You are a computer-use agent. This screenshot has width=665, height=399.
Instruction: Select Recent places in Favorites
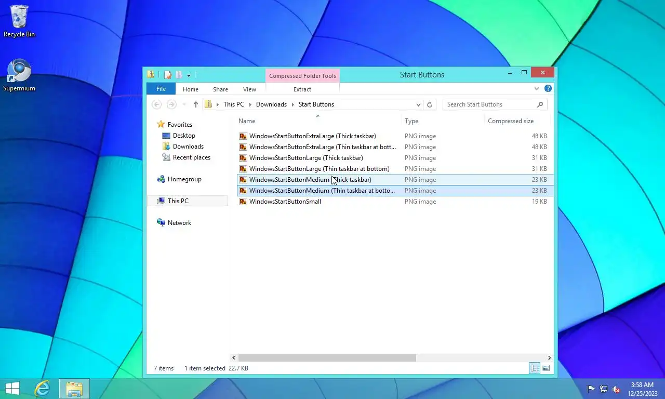pyautogui.click(x=191, y=157)
